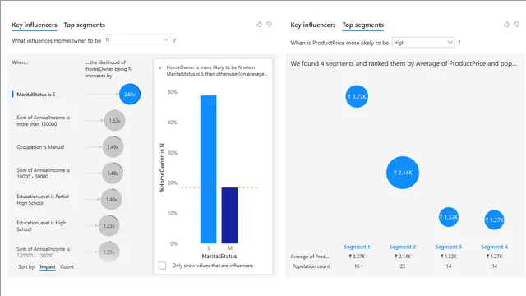
Task: Open HomeOwner value dropdown showing N
Action: (137, 39)
